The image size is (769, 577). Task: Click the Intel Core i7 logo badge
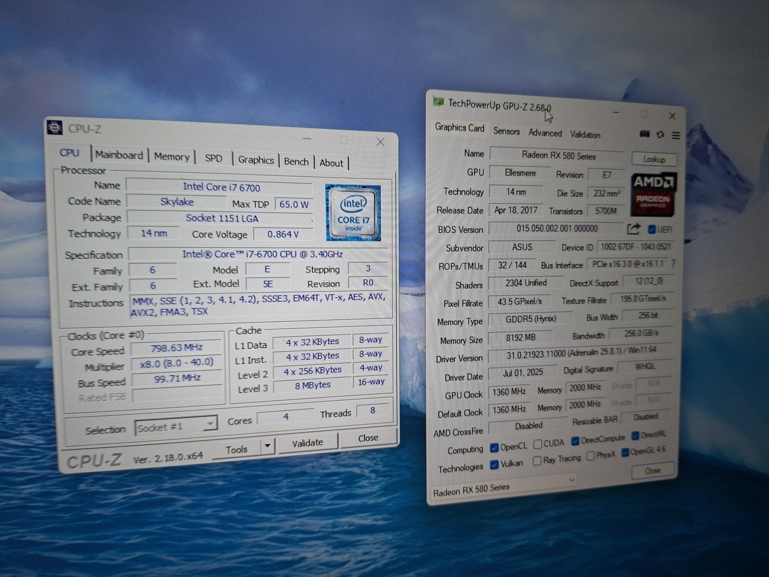click(353, 213)
